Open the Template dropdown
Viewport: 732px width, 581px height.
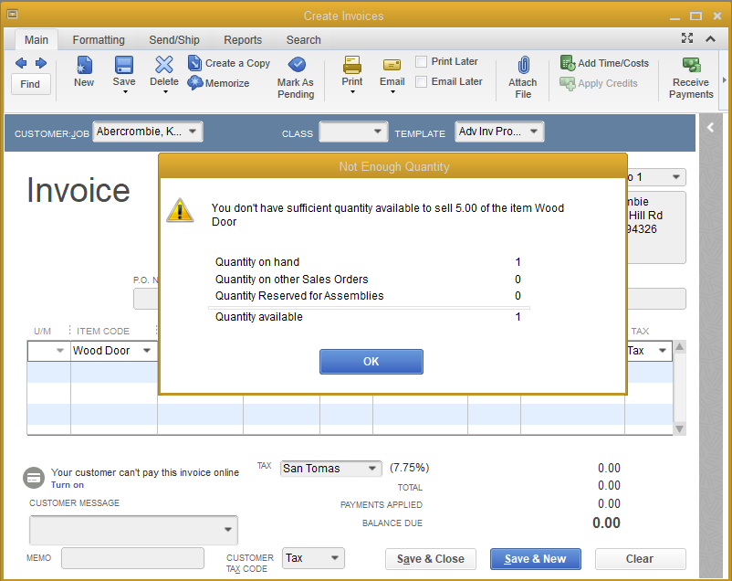pyautogui.click(x=534, y=132)
